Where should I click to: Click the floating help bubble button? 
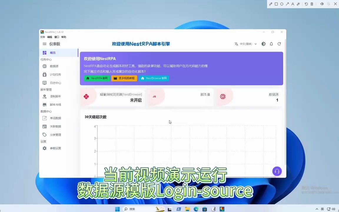[277, 171]
